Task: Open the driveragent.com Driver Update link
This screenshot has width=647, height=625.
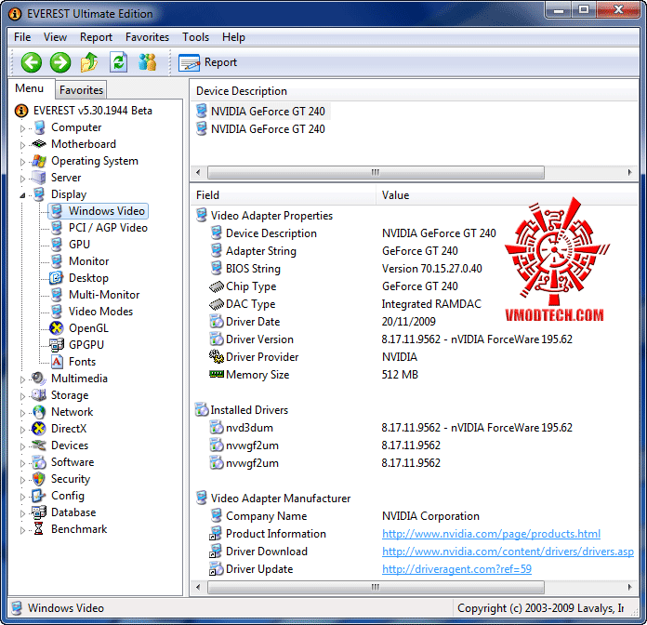Action: [x=456, y=569]
